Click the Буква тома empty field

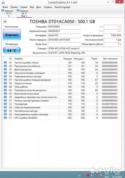click(x=64, y=44)
